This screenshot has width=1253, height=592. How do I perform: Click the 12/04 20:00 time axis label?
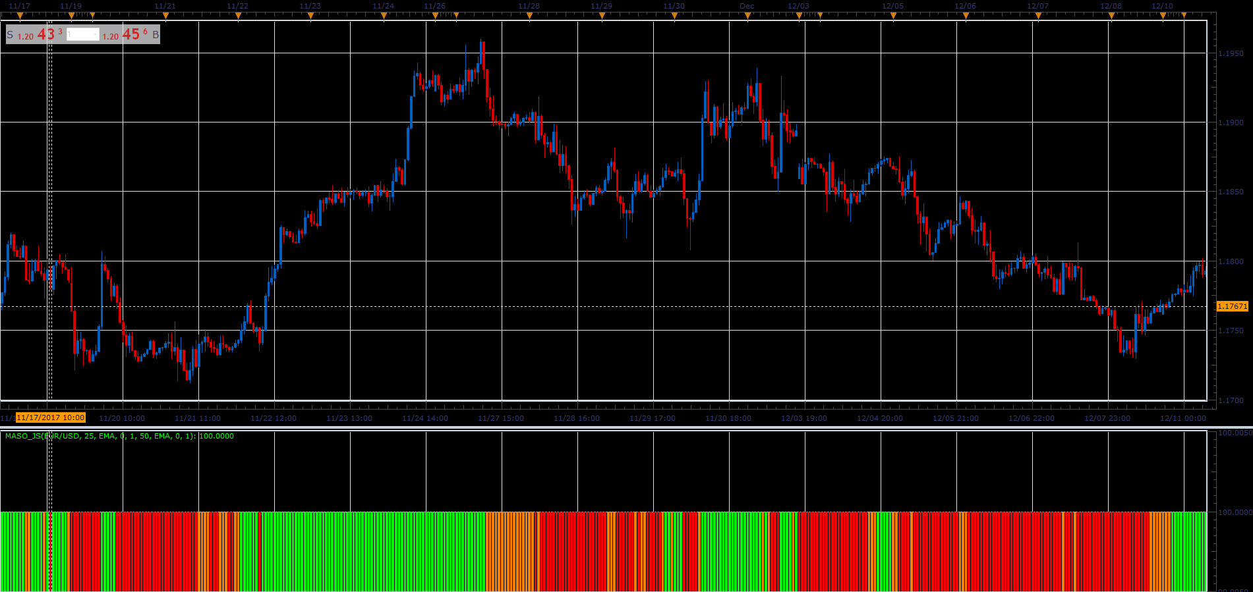click(x=880, y=418)
